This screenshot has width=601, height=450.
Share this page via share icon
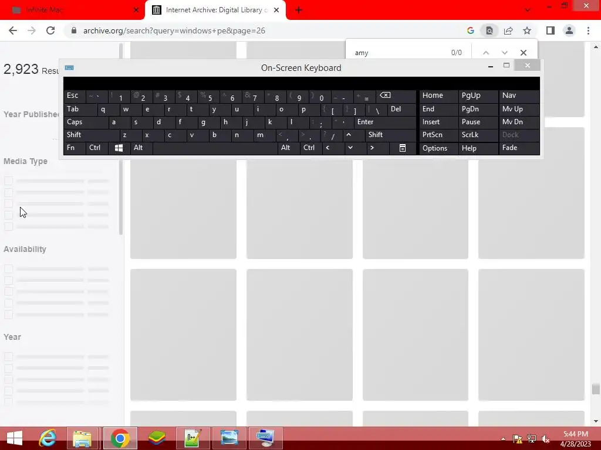pyautogui.click(x=508, y=30)
